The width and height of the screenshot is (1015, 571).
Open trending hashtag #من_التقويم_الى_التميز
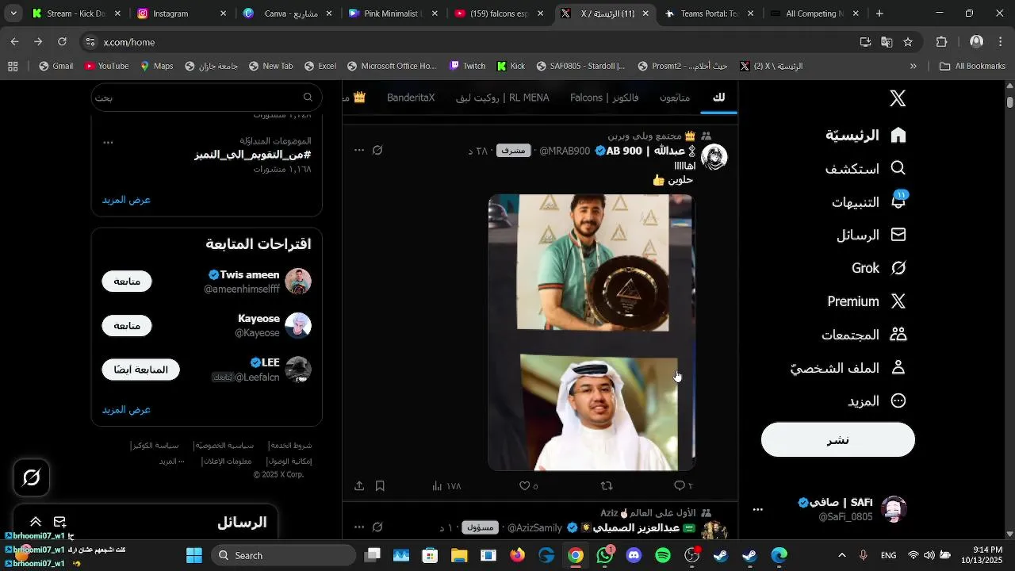click(x=252, y=155)
